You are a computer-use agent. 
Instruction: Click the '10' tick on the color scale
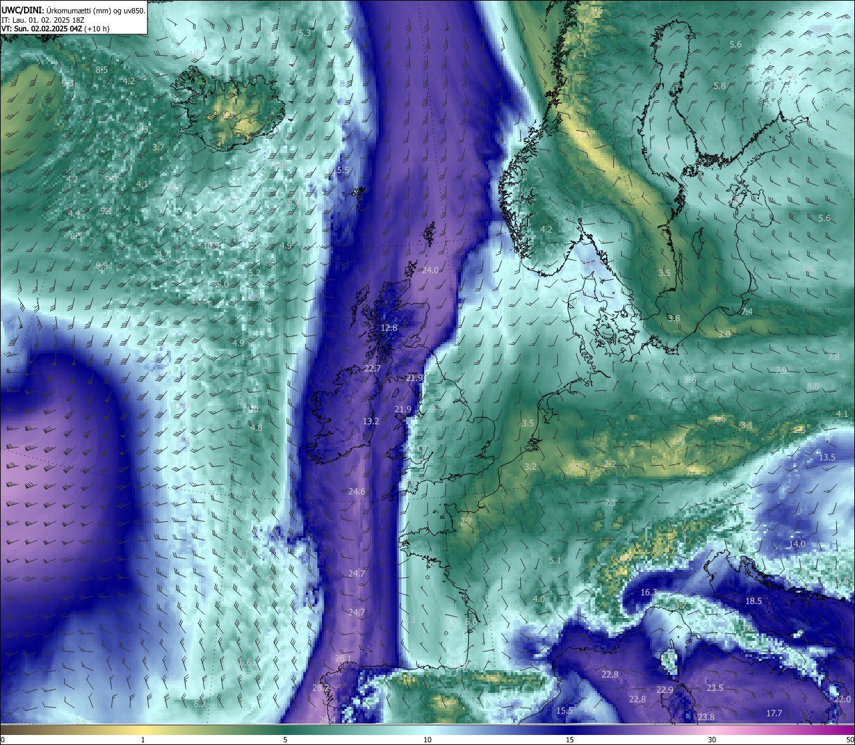[x=427, y=740]
